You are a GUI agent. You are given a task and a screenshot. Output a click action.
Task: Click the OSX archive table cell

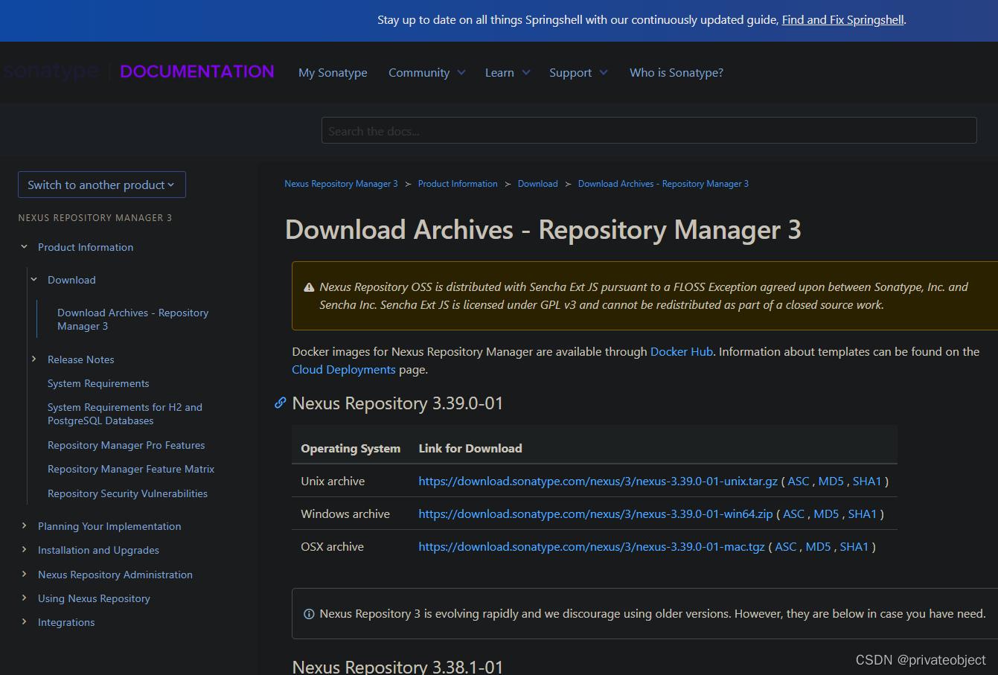(351, 547)
